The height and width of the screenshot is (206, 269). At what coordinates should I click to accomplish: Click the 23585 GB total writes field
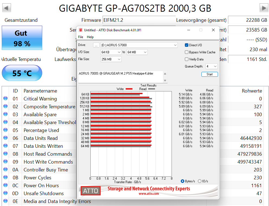tap(248, 30)
